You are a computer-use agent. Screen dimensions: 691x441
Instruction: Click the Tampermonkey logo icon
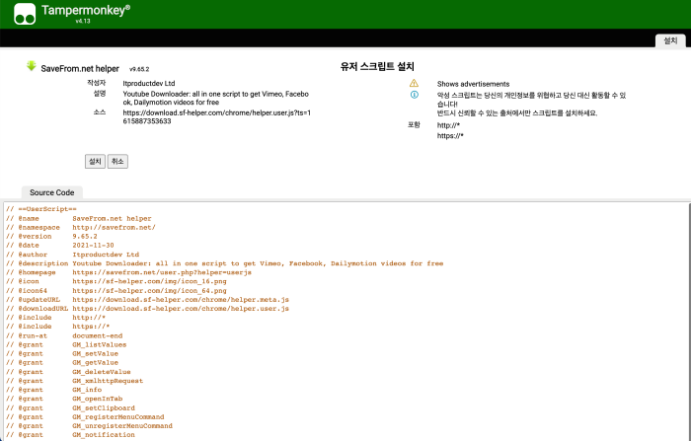pyautogui.click(x=25, y=14)
